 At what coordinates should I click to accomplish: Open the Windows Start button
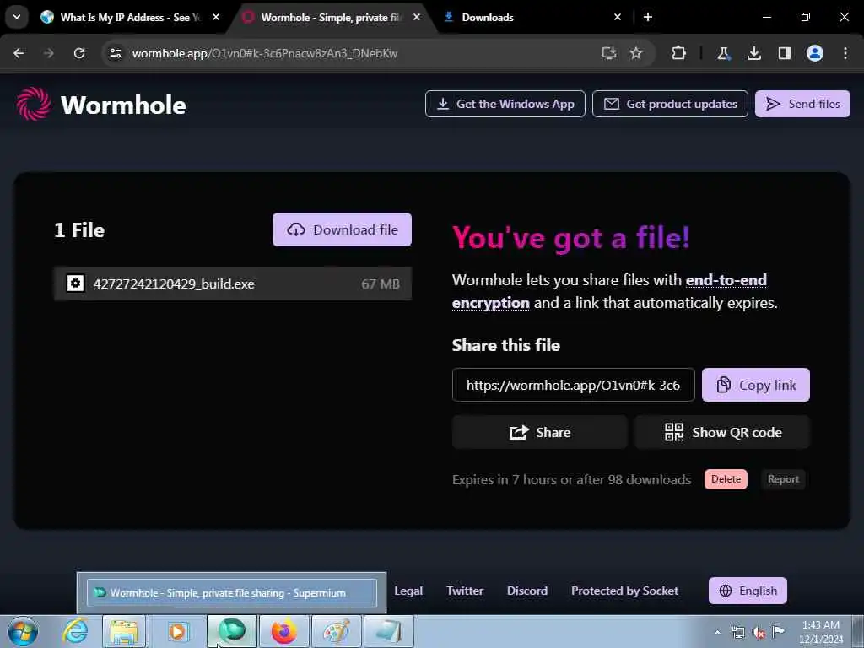click(23, 631)
